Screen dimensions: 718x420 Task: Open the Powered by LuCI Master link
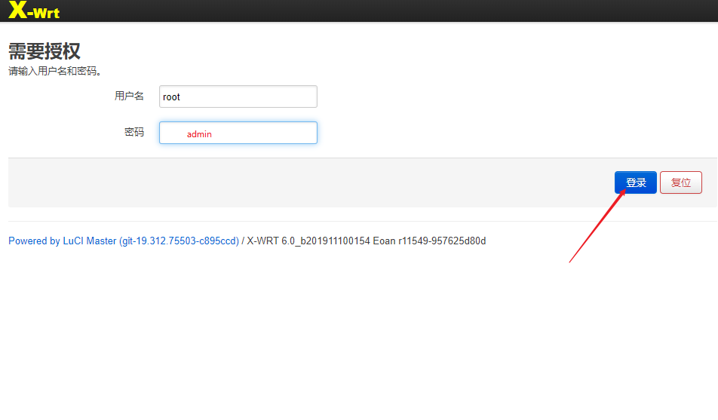[x=124, y=241]
